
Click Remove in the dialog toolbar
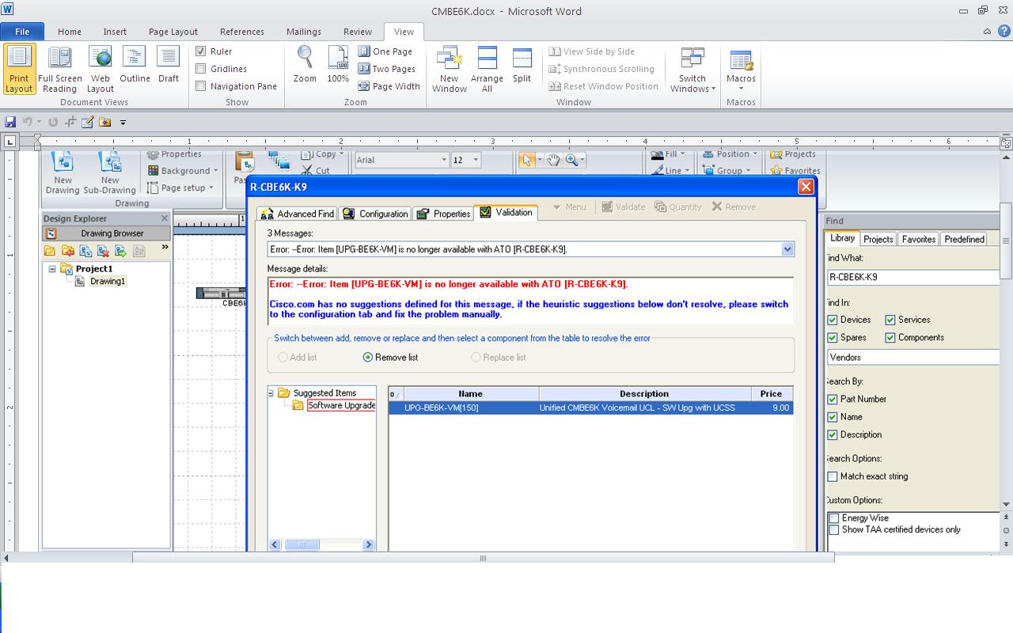[x=733, y=207]
